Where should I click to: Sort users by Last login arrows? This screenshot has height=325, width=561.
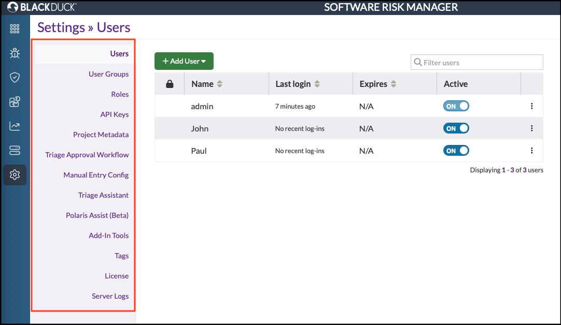[317, 84]
